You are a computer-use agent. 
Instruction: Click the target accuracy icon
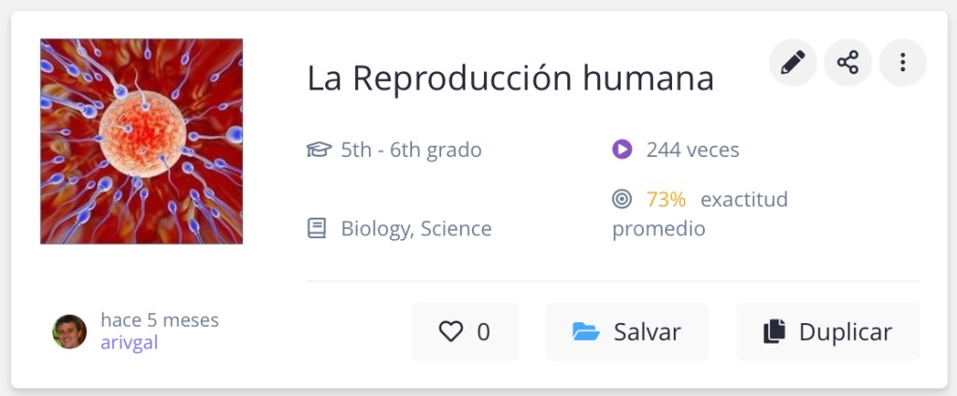tap(621, 199)
